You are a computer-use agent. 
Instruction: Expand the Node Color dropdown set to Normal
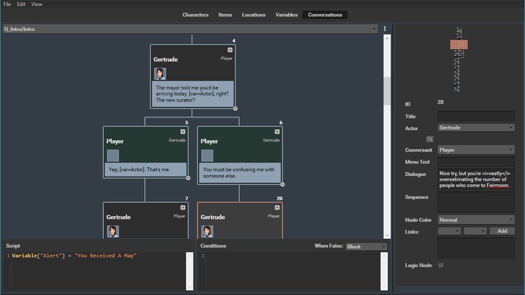[x=476, y=219]
